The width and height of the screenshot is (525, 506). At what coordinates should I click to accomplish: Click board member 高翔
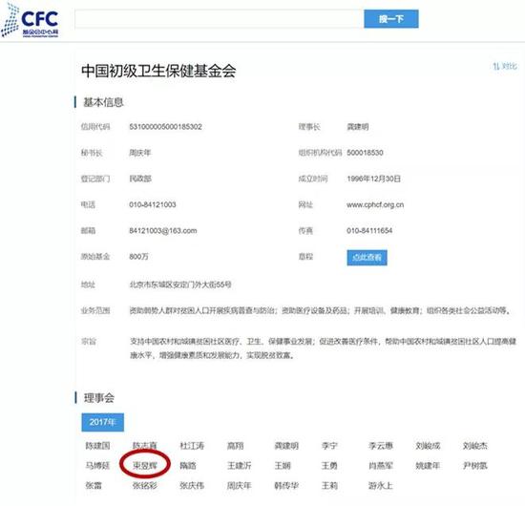[236, 446]
